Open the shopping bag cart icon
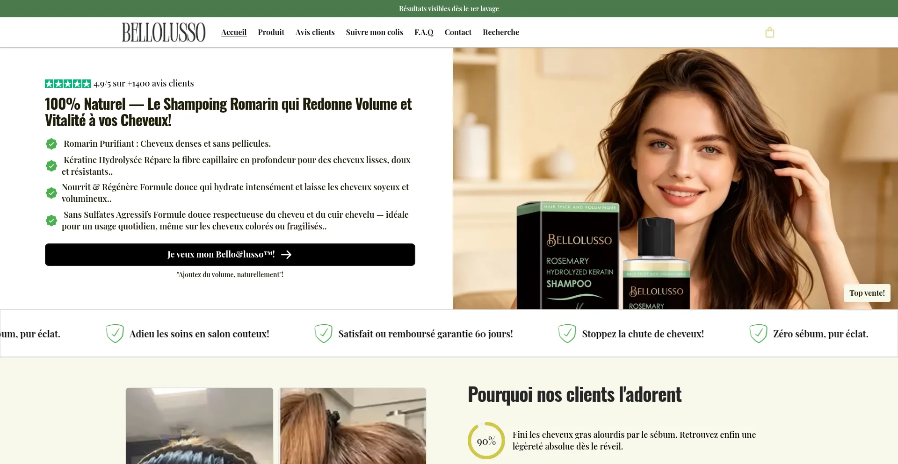Screen dimensions: 898x464 point(770,32)
